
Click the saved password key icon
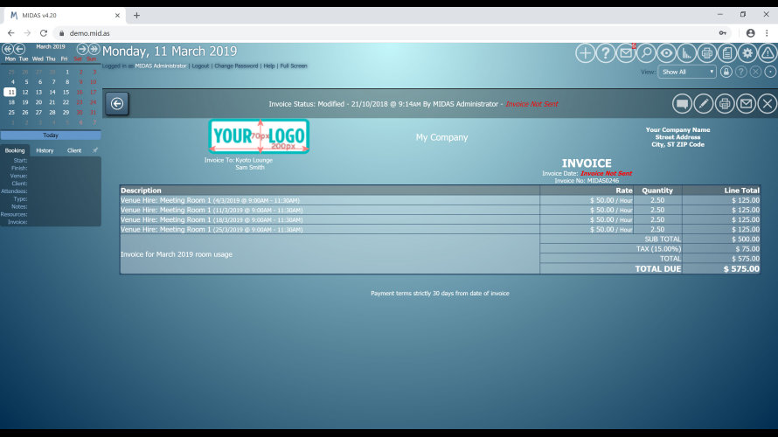coord(722,33)
